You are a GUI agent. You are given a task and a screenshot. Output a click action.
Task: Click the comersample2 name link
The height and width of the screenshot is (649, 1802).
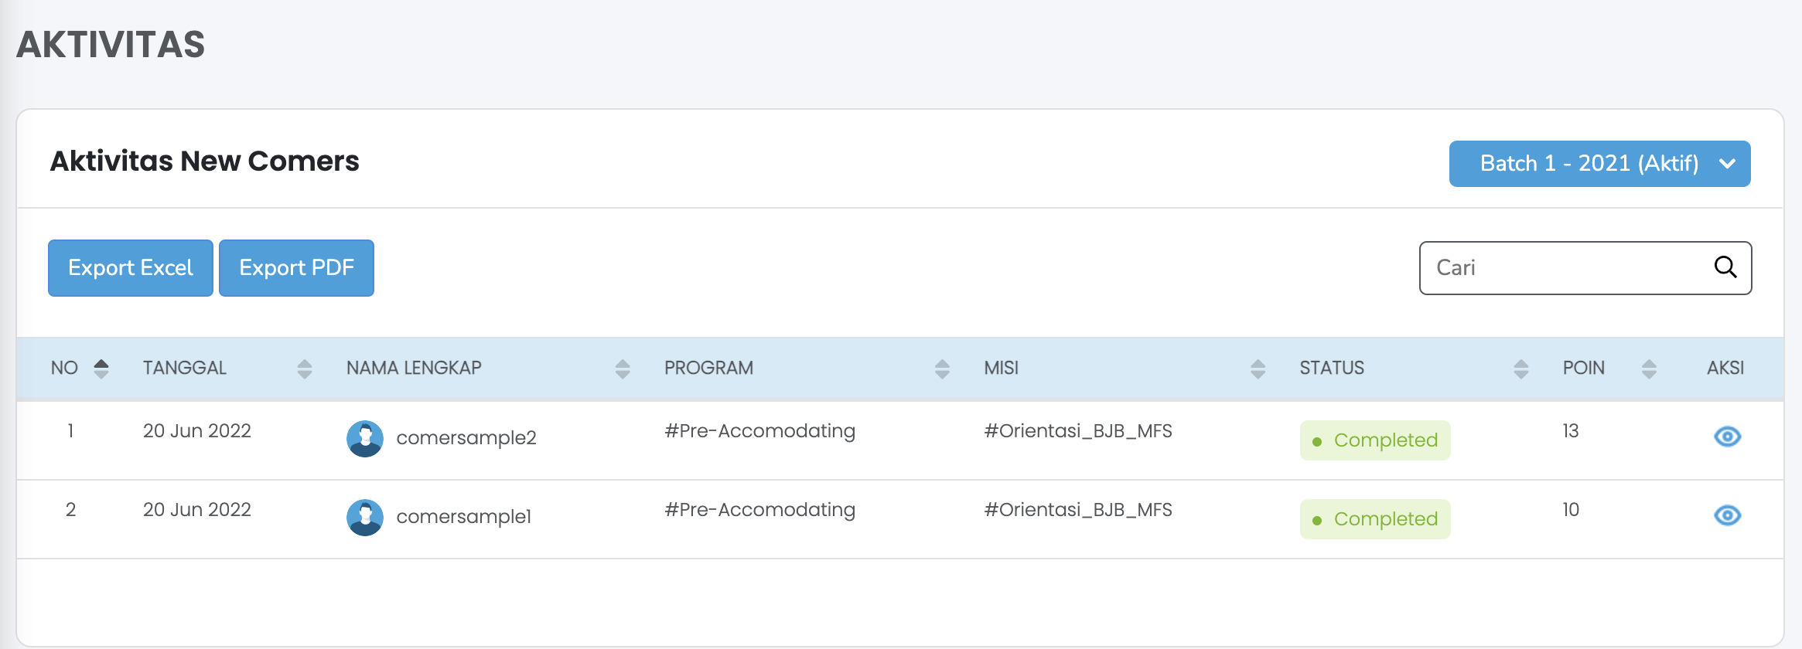(x=466, y=438)
